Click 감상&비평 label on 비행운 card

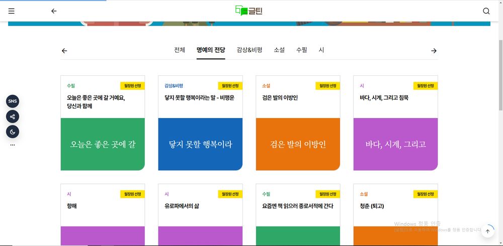pyautogui.click(x=174, y=86)
